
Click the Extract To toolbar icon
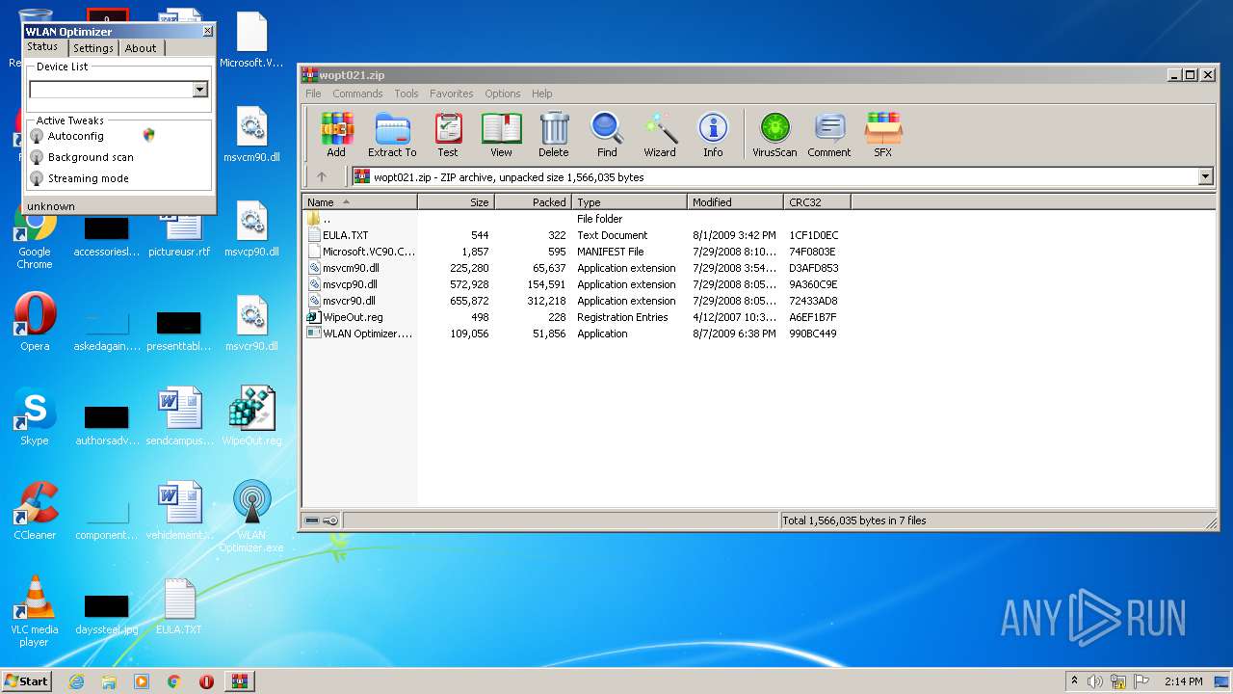pyautogui.click(x=392, y=134)
